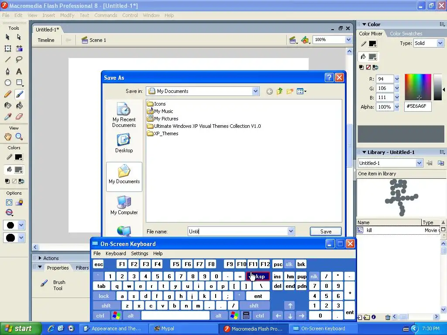Select the Pencil tool
Screen dimensions: 447x335
(x=8, y=94)
